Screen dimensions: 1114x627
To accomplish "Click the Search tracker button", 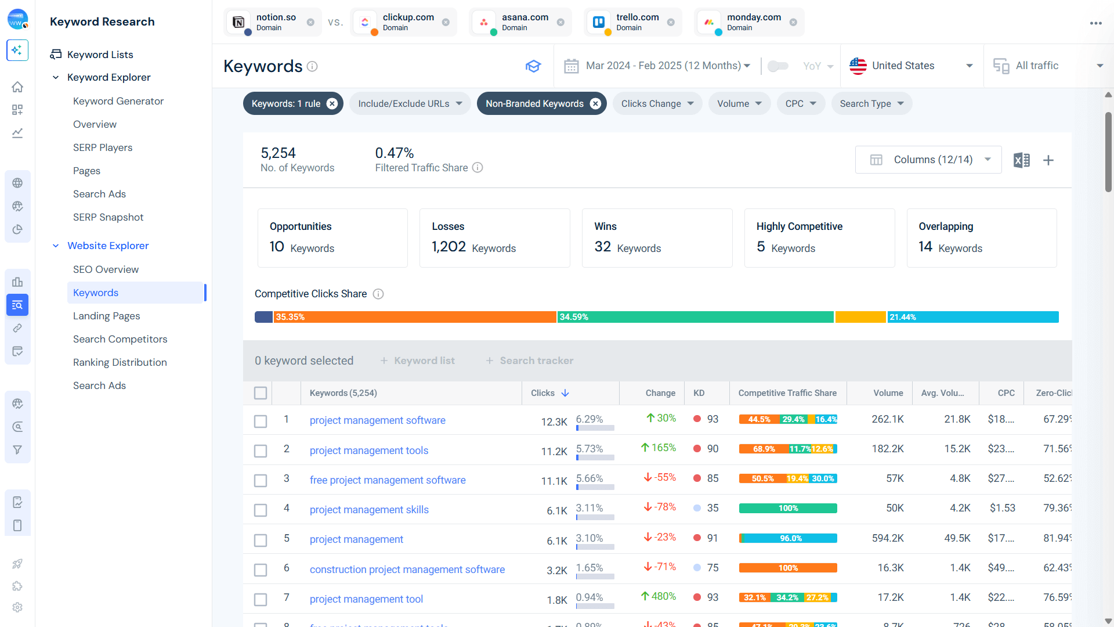I will (x=529, y=361).
